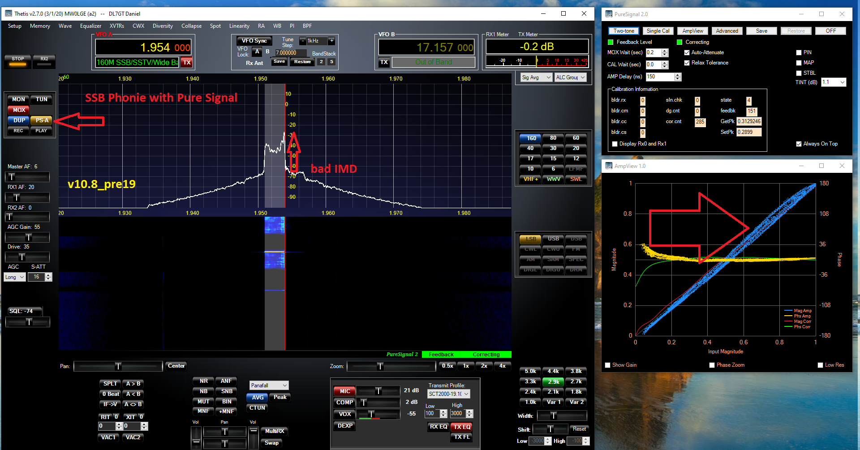Open the ALC Group TX meter dropdown
The height and width of the screenshot is (450, 860).
[570, 77]
